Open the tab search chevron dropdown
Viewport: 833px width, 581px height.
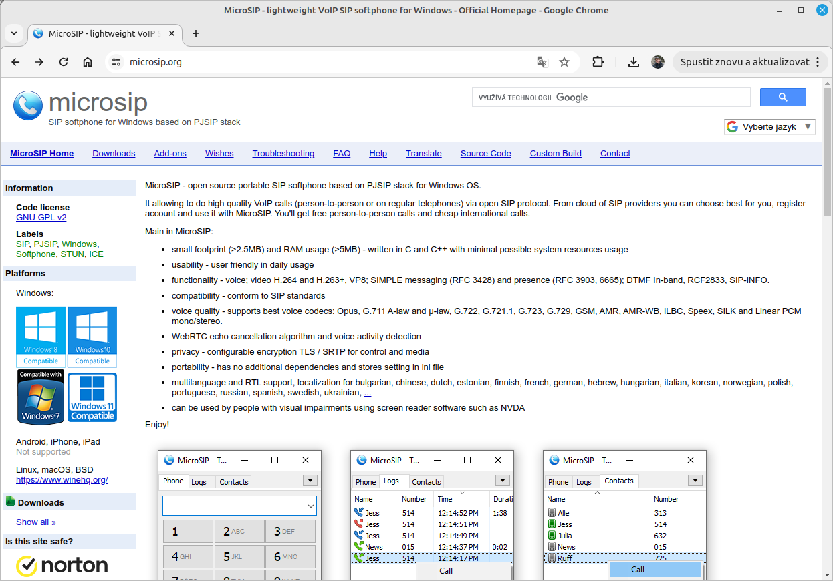14,33
